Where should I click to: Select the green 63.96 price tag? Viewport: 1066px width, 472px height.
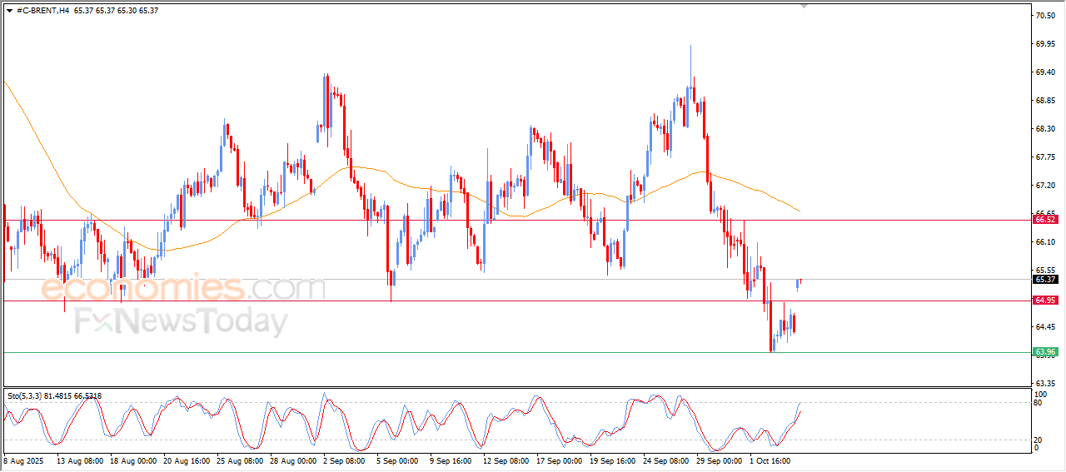(x=1044, y=352)
